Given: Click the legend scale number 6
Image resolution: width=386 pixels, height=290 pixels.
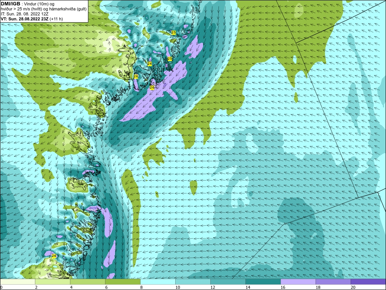Looking at the screenshot, I should pyautogui.click(x=107, y=287).
